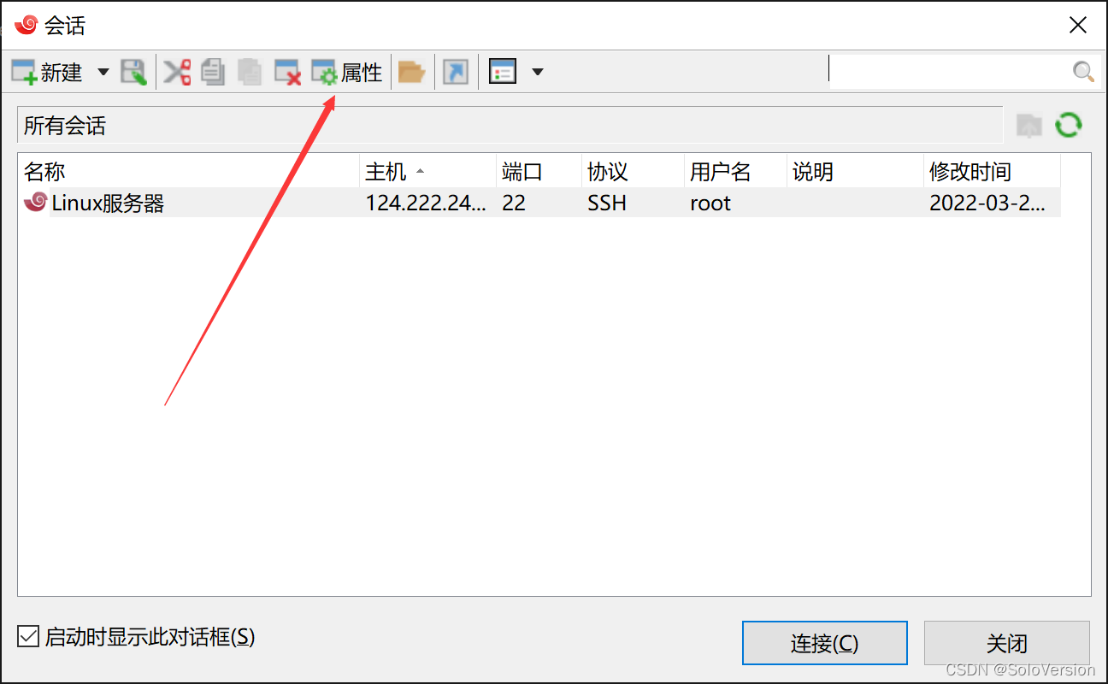The image size is (1108, 684).
Task: Sort by 协议 column header
Action: (633, 172)
